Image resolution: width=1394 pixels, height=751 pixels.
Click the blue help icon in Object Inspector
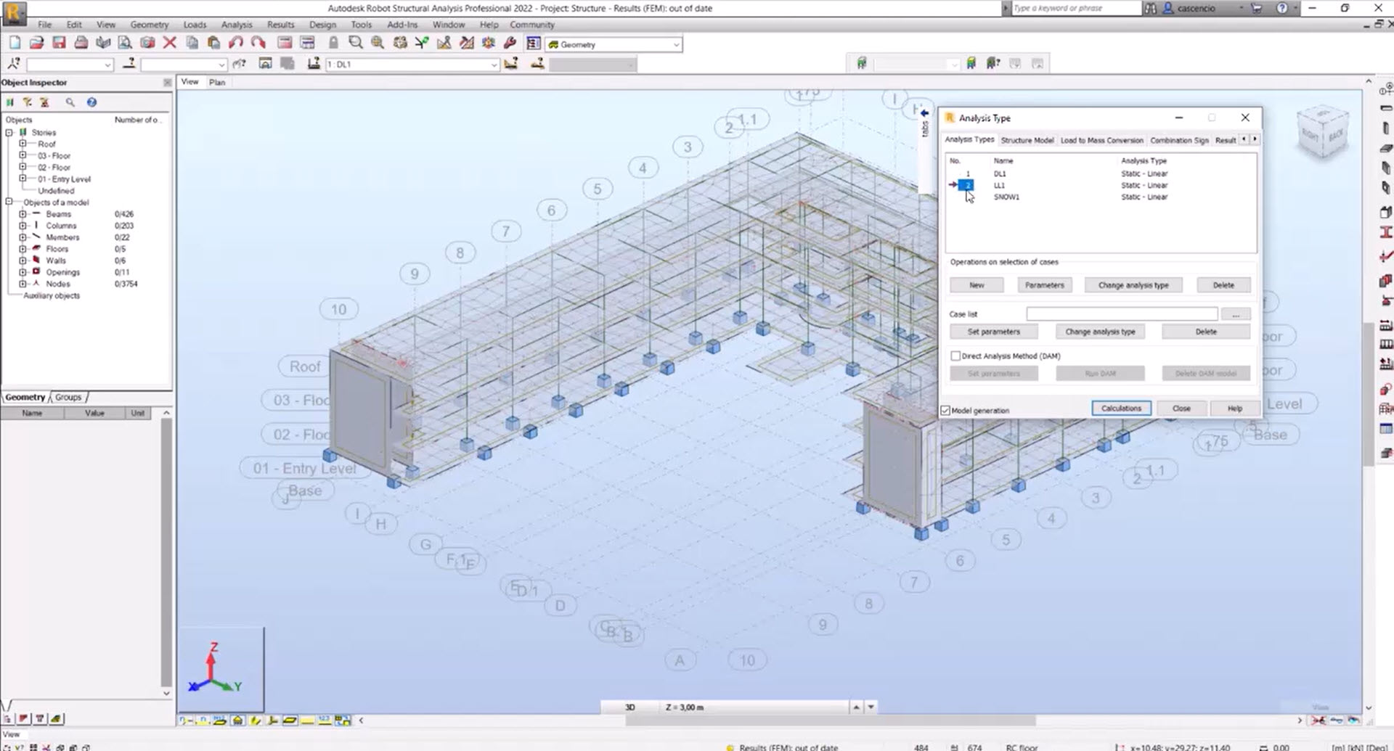point(91,102)
